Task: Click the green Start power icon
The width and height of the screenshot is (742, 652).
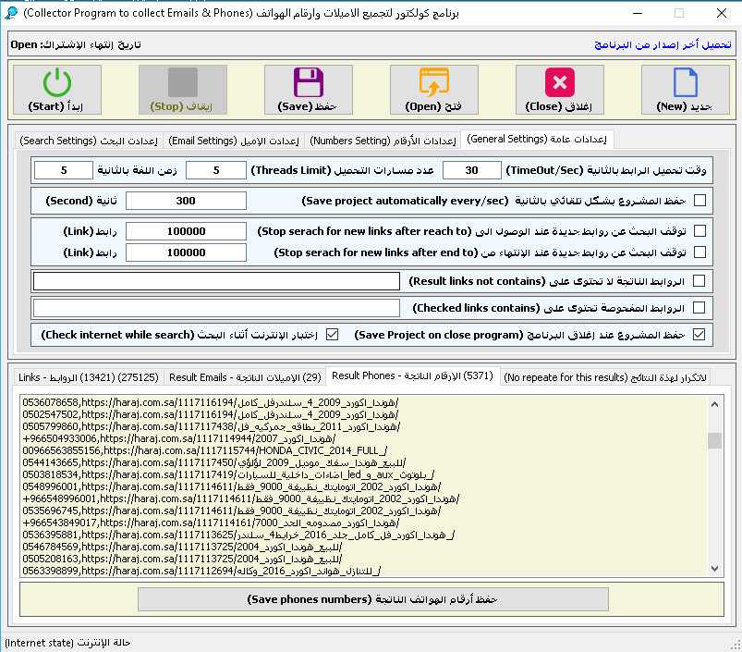Action: pos(57,82)
